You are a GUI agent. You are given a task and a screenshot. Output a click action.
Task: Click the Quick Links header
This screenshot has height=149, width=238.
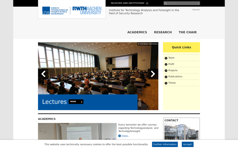pos(181,47)
